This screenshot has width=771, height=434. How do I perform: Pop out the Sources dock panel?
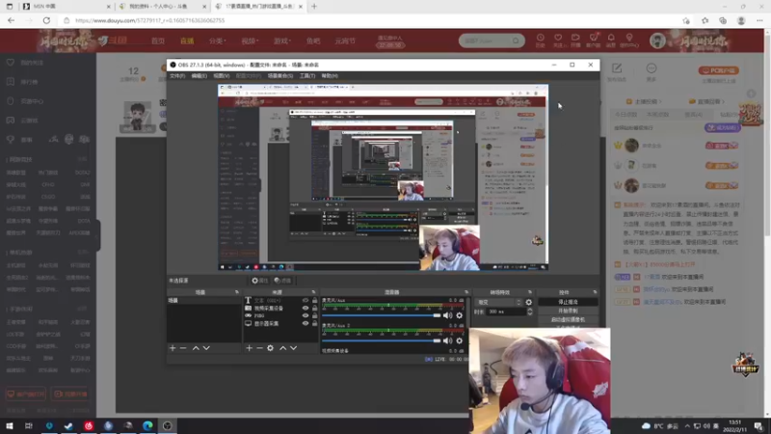tap(313, 292)
